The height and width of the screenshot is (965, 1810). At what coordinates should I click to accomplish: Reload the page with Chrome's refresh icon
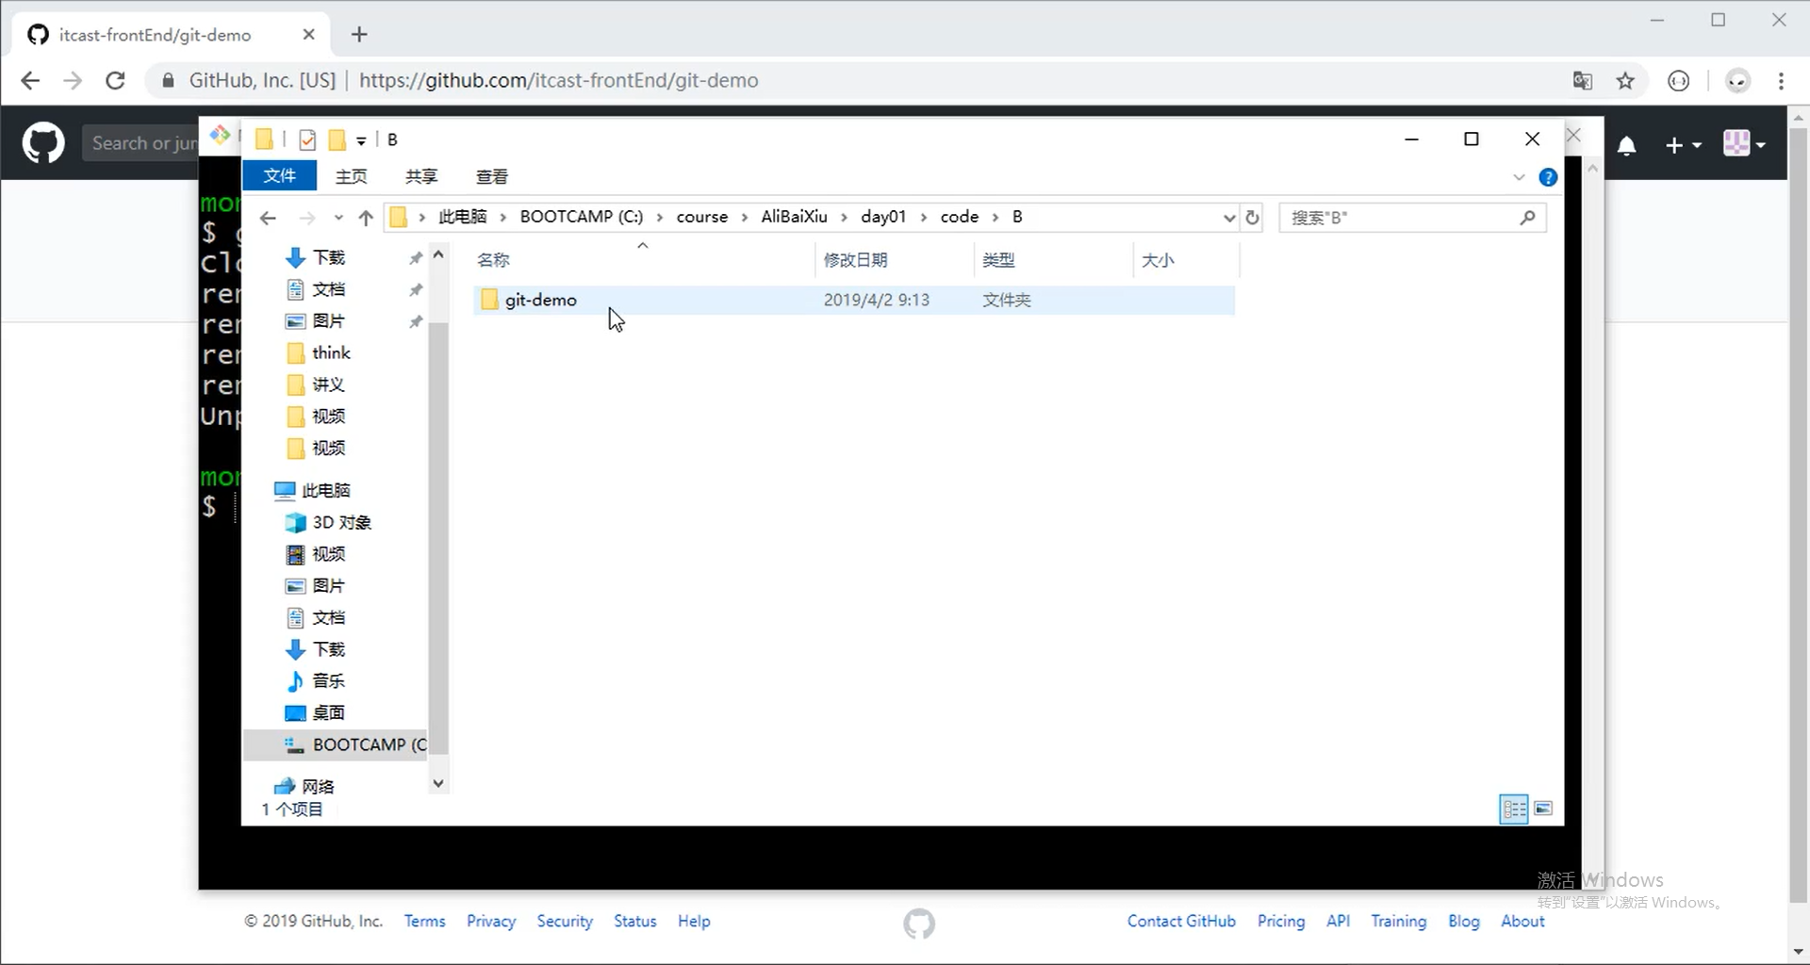pyautogui.click(x=115, y=80)
